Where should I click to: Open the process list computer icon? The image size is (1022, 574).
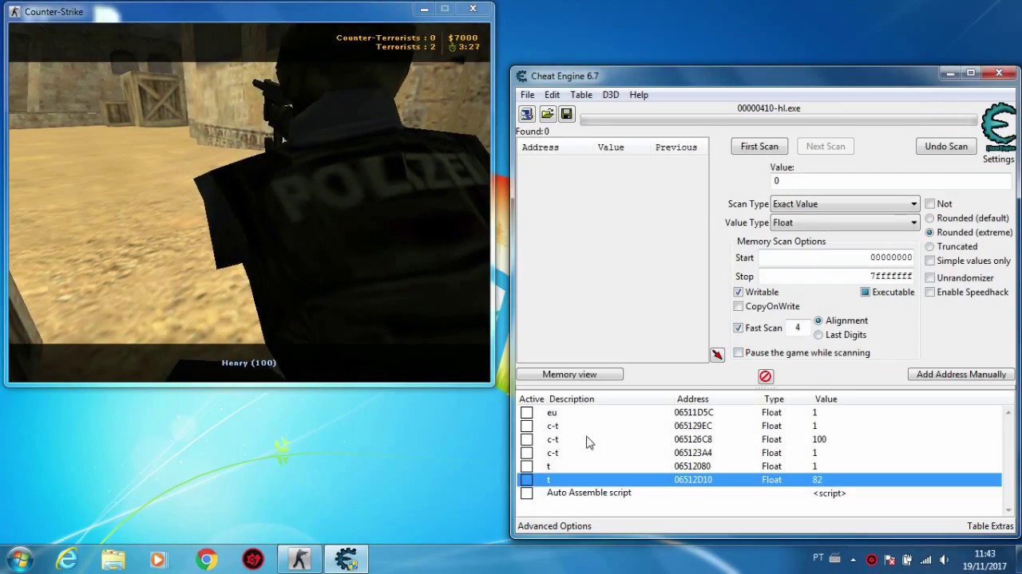point(526,114)
